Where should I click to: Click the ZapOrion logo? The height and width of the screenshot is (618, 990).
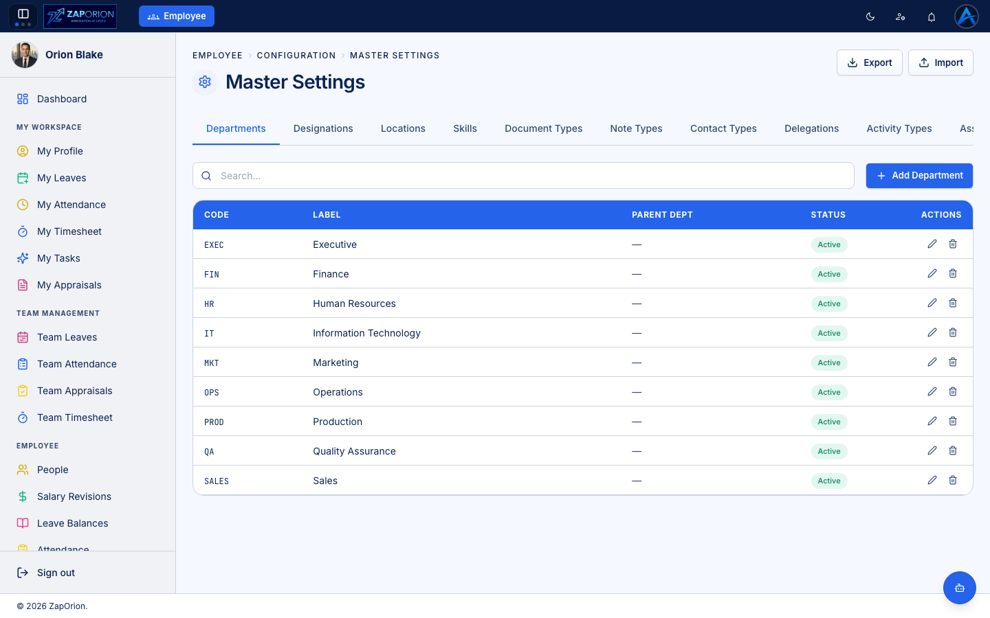point(80,16)
